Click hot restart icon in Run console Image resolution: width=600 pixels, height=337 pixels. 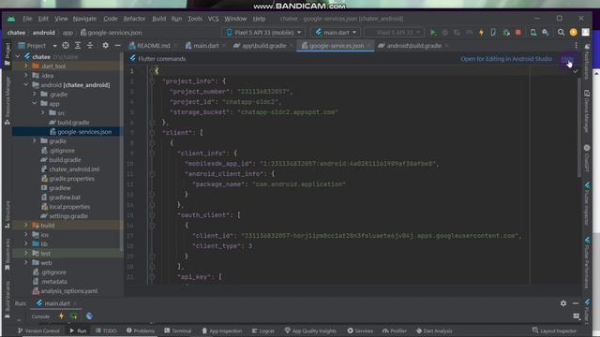[x=74, y=316]
